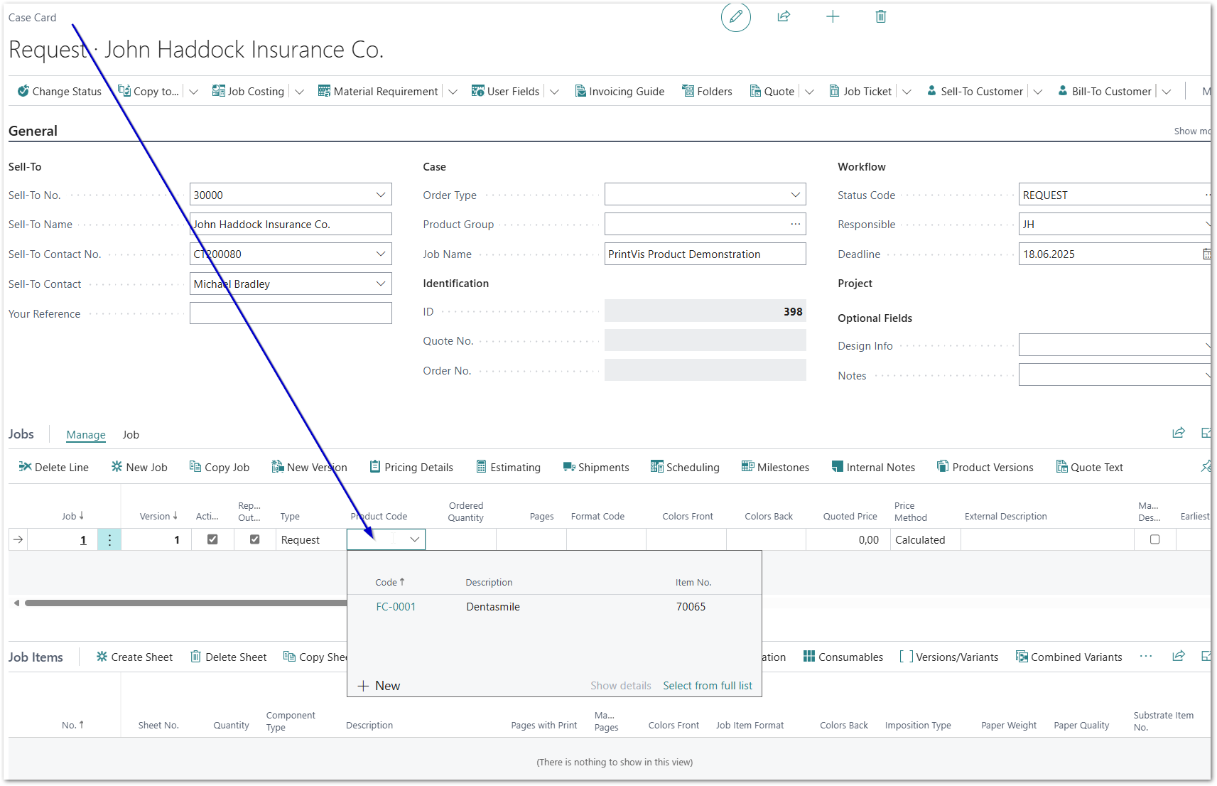
Task: Open Scheduling in Jobs toolbar
Action: [685, 468]
